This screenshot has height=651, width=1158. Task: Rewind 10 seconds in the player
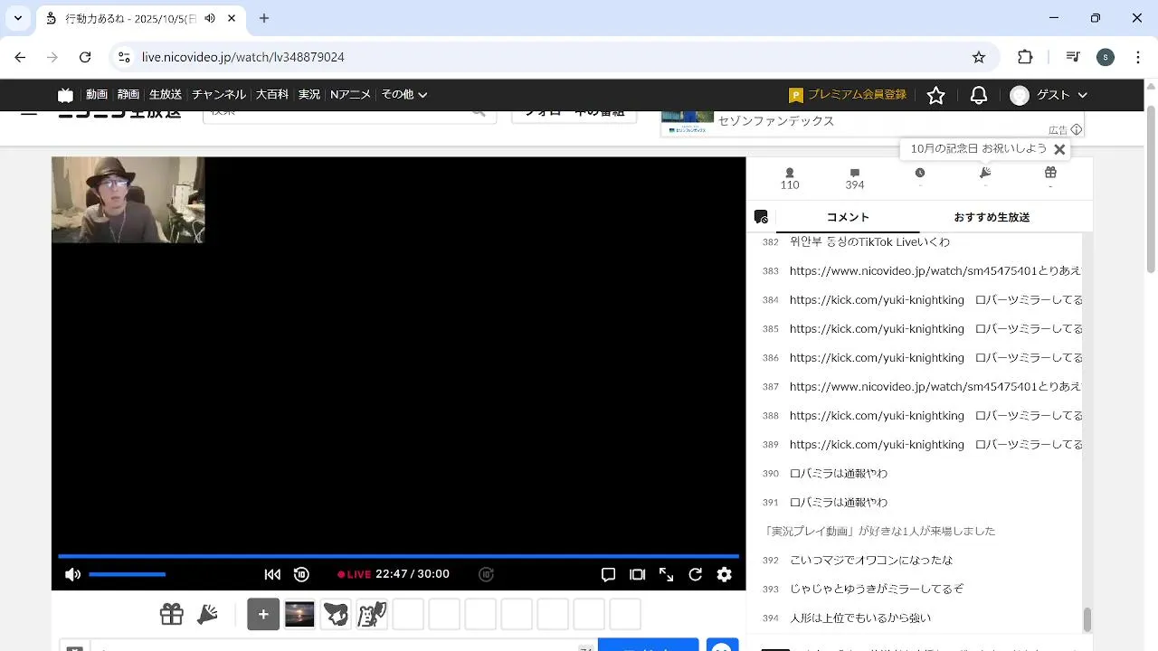click(302, 574)
